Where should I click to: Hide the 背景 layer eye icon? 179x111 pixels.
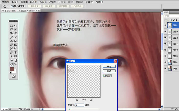[x=165, y=68]
